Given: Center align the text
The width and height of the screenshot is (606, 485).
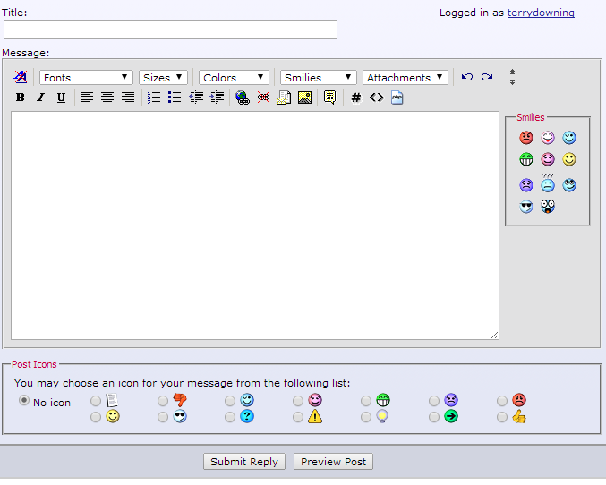Looking at the screenshot, I should coord(107,98).
